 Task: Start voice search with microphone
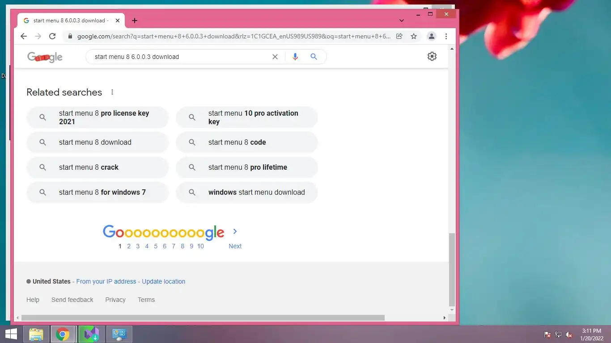[x=295, y=57]
